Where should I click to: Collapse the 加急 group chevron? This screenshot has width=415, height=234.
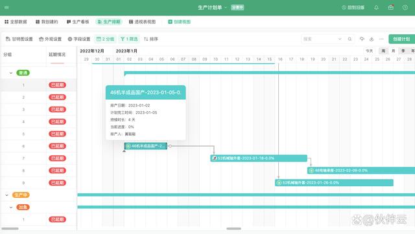[x=11, y=207]
